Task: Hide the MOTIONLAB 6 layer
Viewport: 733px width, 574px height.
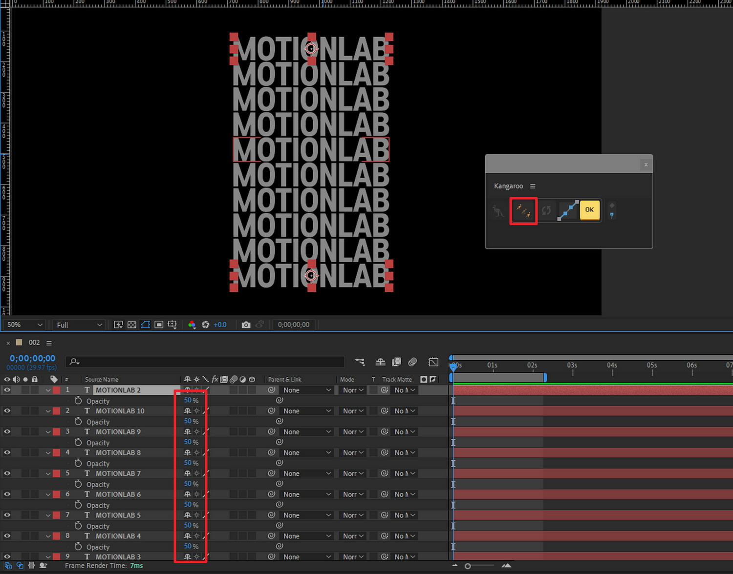Action: (x=7, y=494)
